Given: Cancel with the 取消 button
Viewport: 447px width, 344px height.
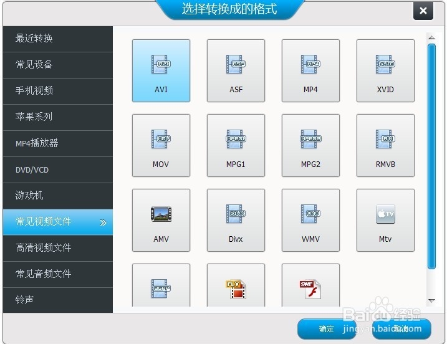Looking at the screenshot, I should (401, 329).
